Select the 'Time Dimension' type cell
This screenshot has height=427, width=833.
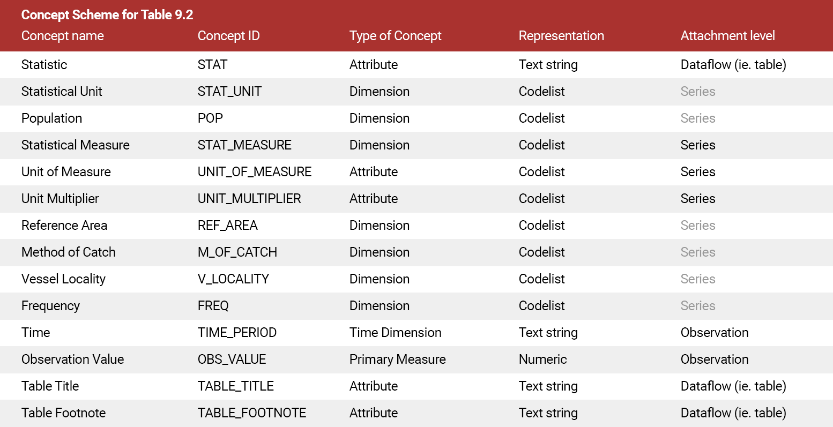[395, 333]
